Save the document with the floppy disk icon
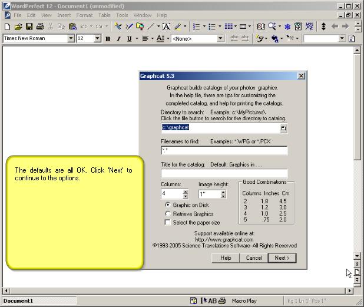 [29, 27]
